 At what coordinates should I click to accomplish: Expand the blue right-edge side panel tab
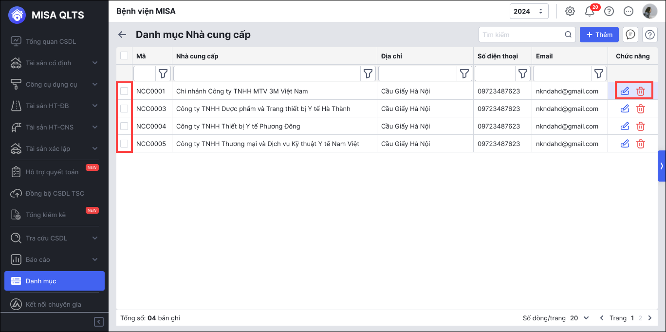click(662, 166)
